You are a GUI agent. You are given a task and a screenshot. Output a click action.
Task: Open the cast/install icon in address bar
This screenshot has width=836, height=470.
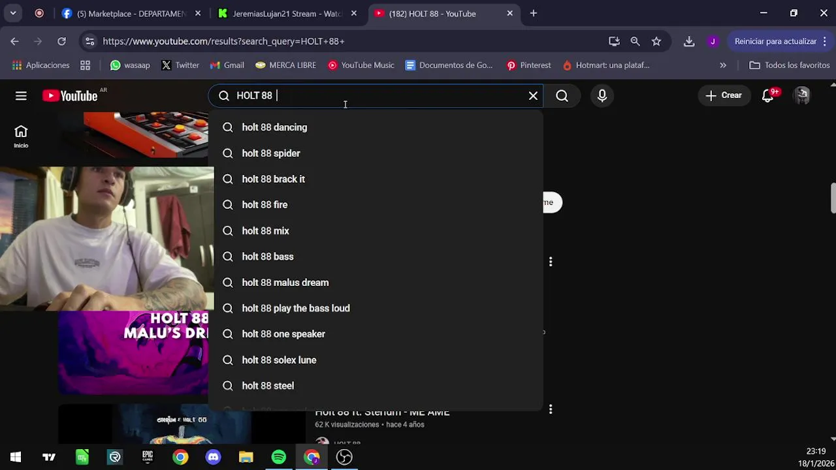(x=614, y=41)
